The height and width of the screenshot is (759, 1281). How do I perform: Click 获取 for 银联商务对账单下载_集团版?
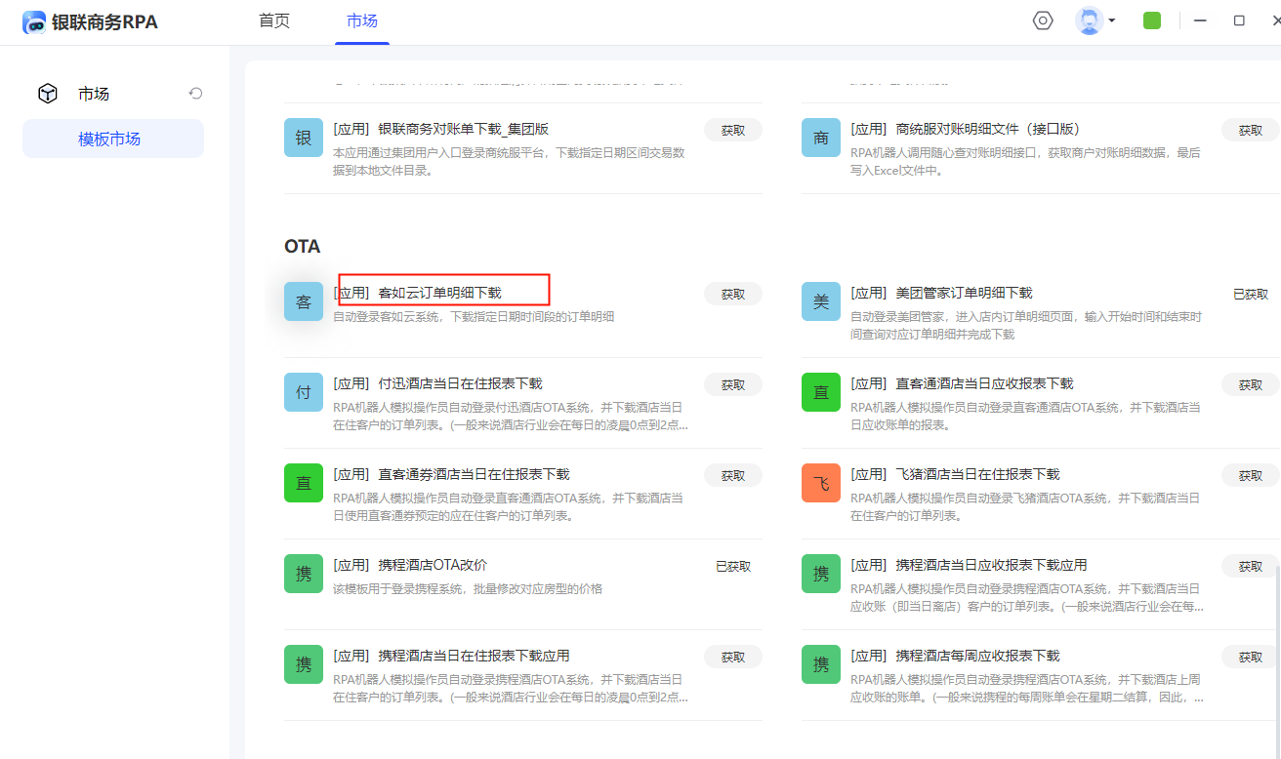point(732,131)
